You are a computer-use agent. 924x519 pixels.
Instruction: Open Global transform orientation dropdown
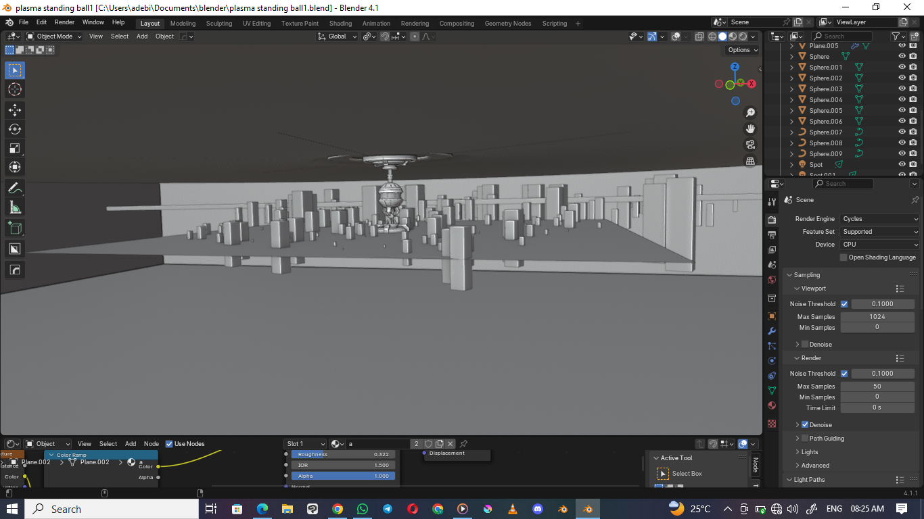tap(338, 36)
